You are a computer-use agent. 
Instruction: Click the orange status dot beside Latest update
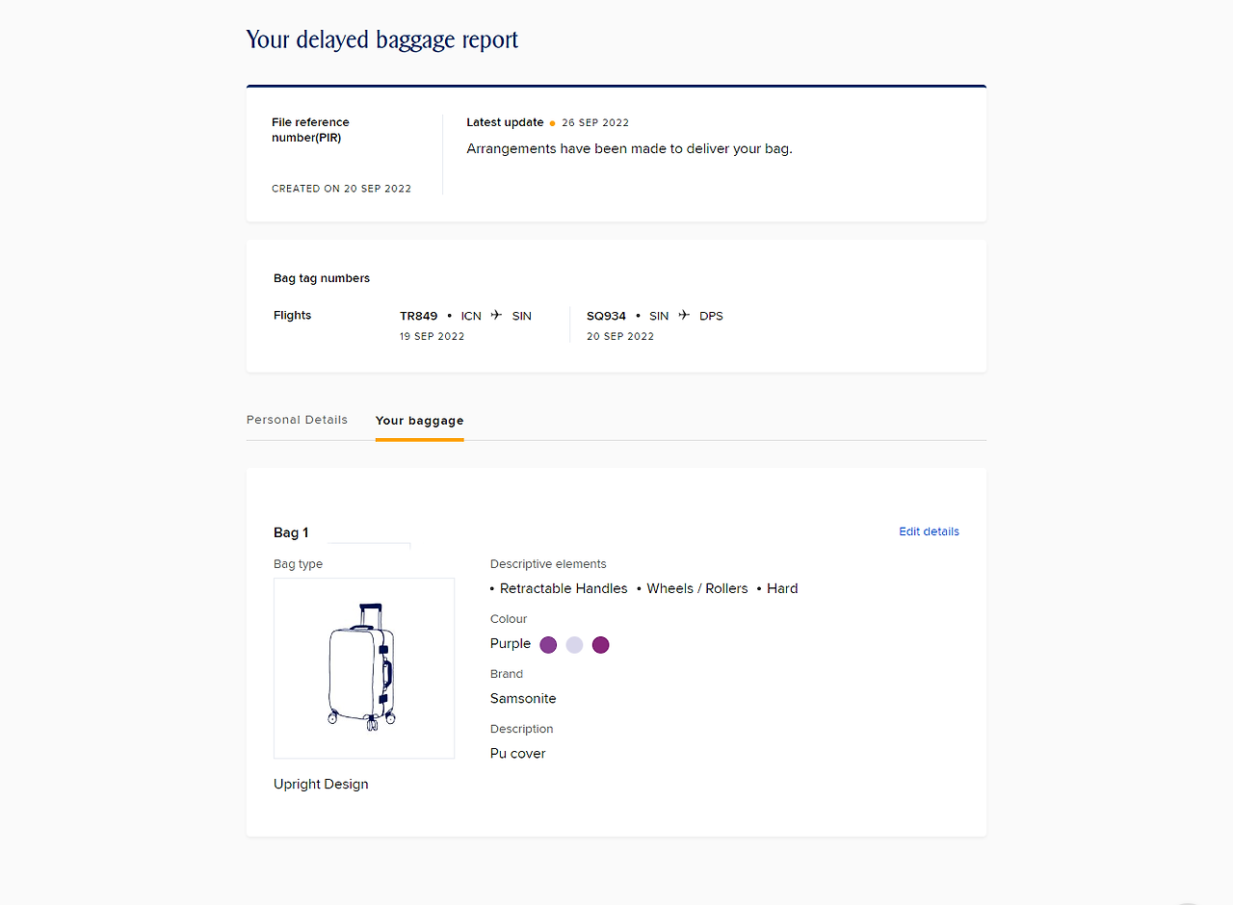coord(551,122)
